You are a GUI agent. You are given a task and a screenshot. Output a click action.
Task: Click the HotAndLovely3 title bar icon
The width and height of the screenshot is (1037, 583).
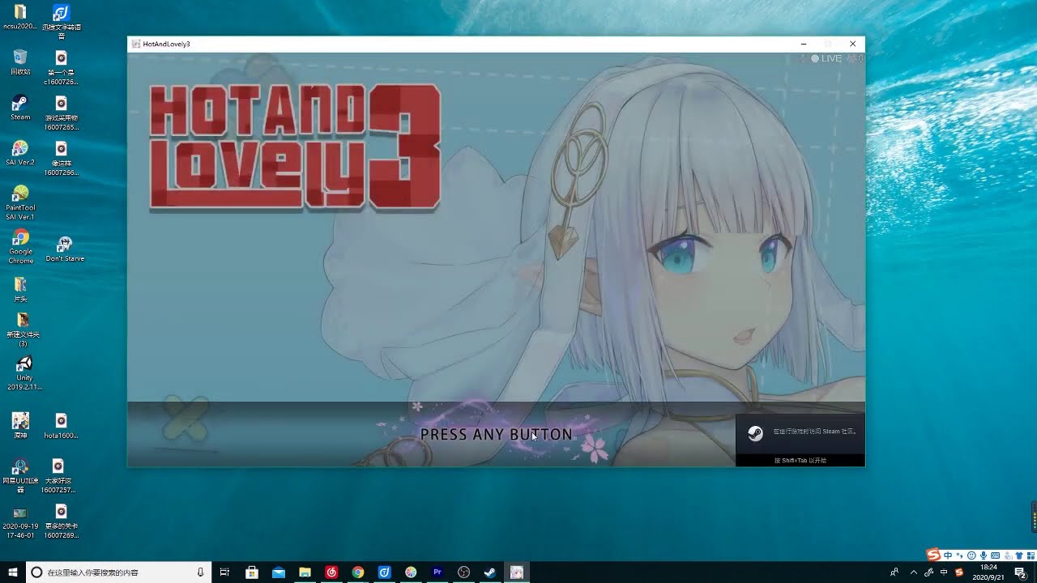(136, 44)
